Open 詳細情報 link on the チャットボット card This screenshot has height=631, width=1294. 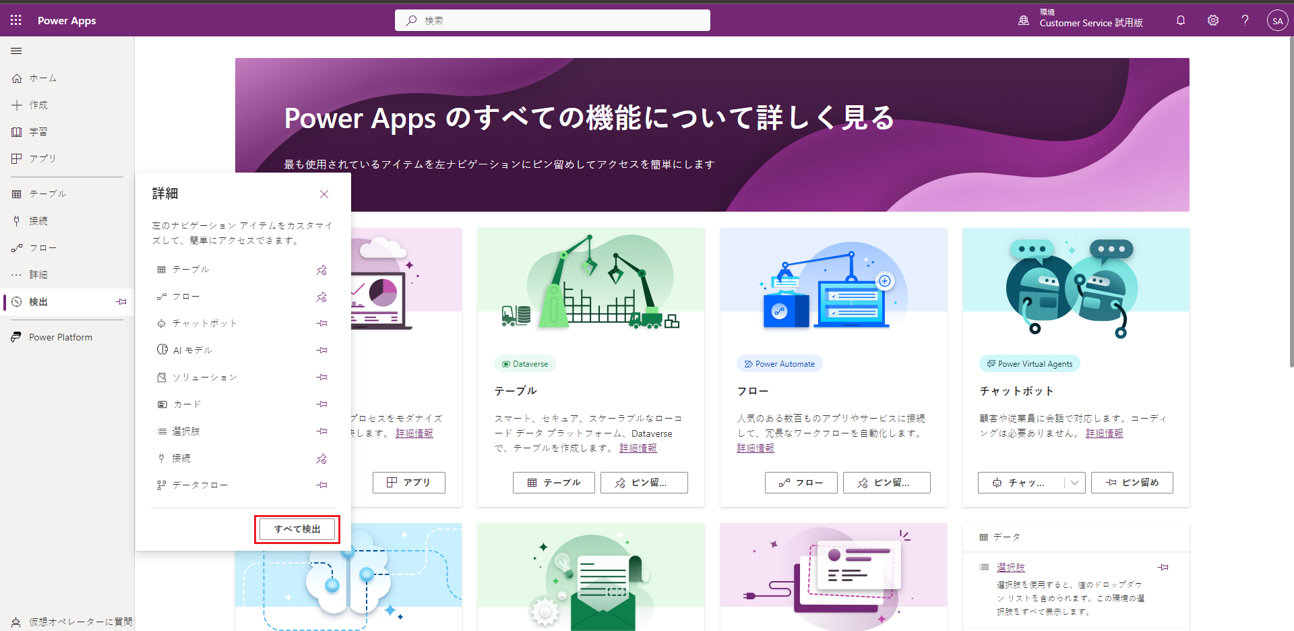tap(1105, 433)
